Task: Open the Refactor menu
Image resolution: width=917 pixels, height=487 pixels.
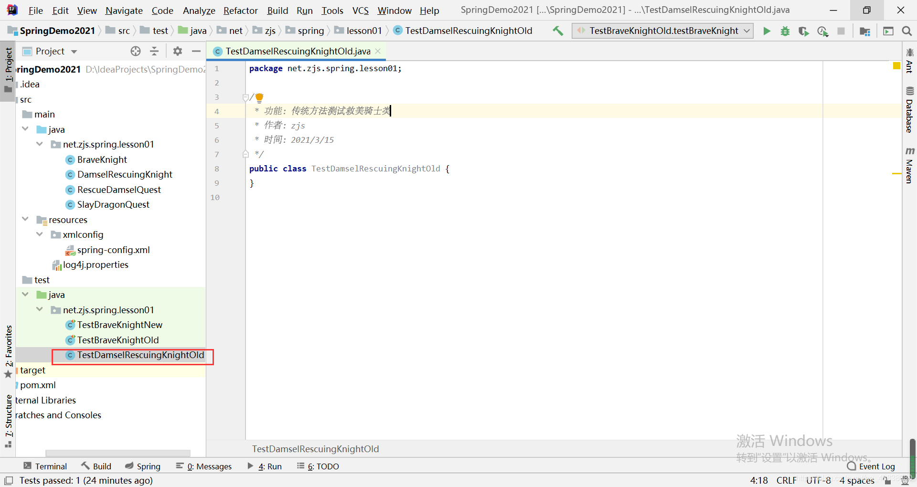Action: point(240,11)
